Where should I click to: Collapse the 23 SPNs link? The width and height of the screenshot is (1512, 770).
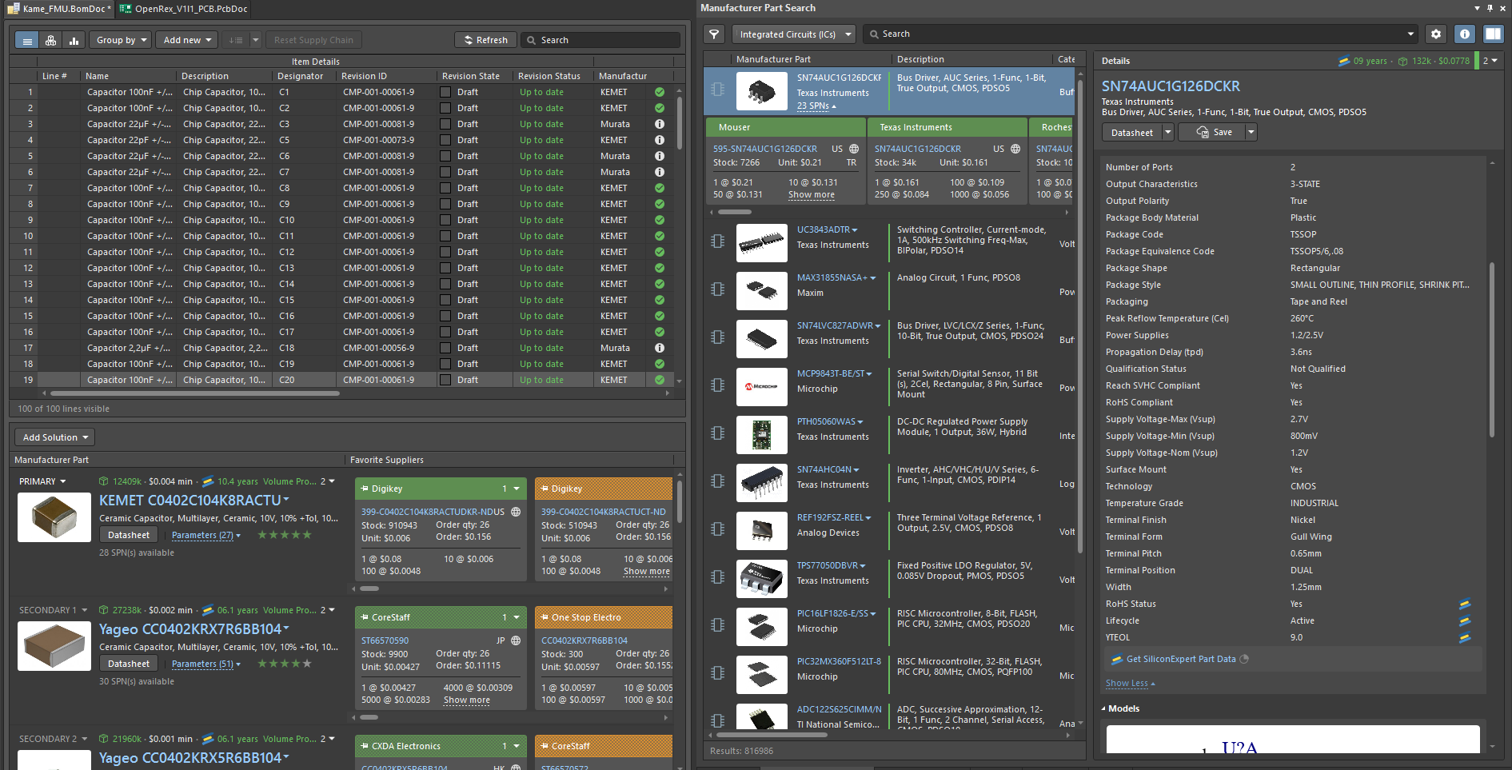coord(816,106)
